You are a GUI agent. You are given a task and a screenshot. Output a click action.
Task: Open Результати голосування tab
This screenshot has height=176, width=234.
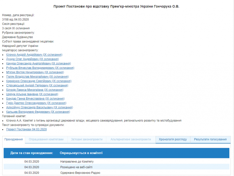click(210, 139)
